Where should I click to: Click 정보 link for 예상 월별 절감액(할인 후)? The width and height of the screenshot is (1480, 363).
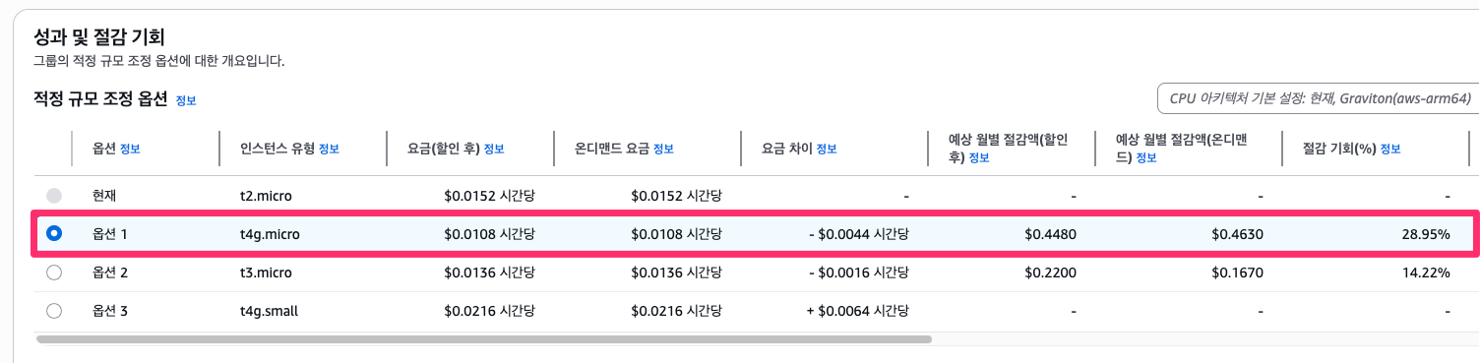pyautogui.click(x=979, y=157)
